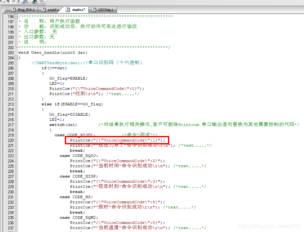Click the commented '//UARTSendByte(dat)' line
Viewport: 304px width, 232px height.
click(x=87, y=63)
